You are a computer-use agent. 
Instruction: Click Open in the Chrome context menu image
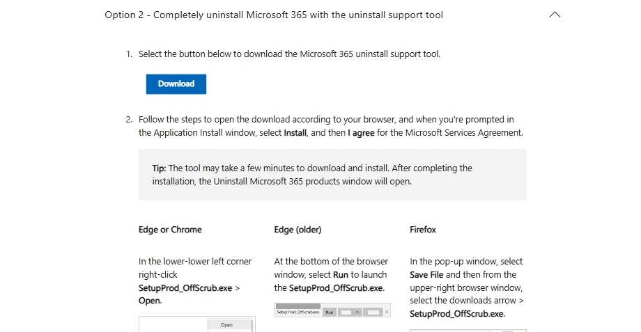226,325
